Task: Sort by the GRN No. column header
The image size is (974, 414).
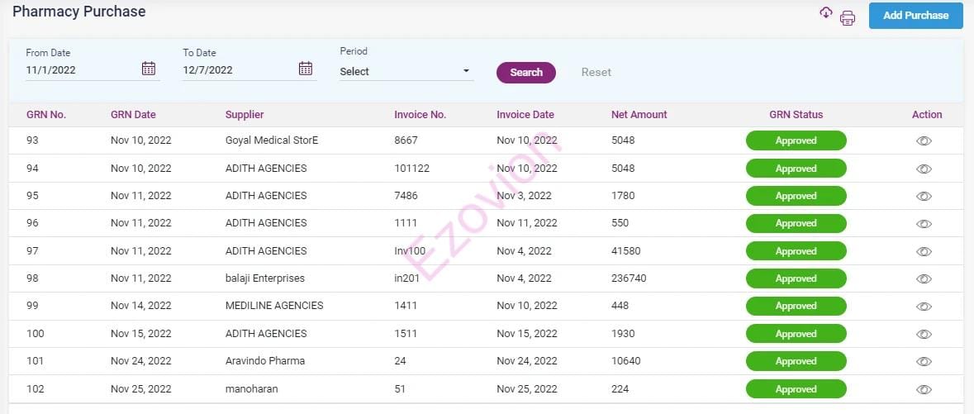Action: [46, 115]
